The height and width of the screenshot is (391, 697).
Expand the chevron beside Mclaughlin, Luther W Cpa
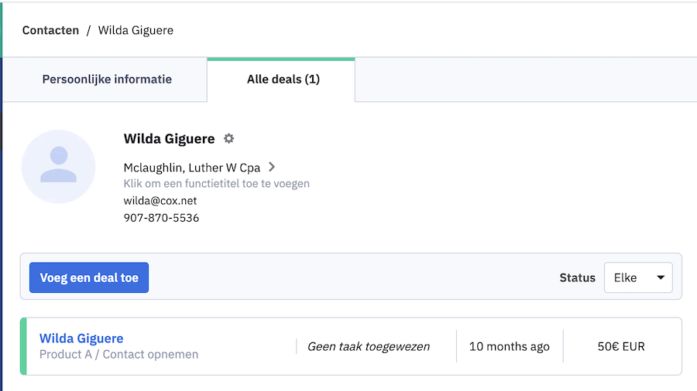272,167
